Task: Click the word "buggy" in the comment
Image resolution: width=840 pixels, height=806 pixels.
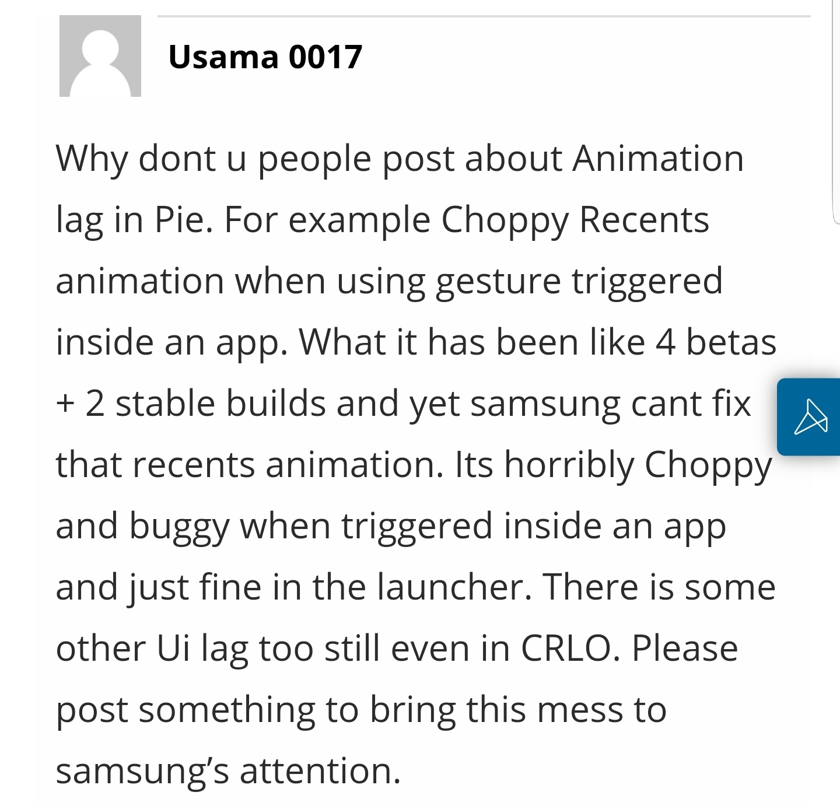Action: click(x=179, y=526)
